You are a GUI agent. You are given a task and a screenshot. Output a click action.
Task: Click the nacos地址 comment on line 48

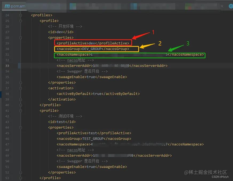[x=75, y=150]
